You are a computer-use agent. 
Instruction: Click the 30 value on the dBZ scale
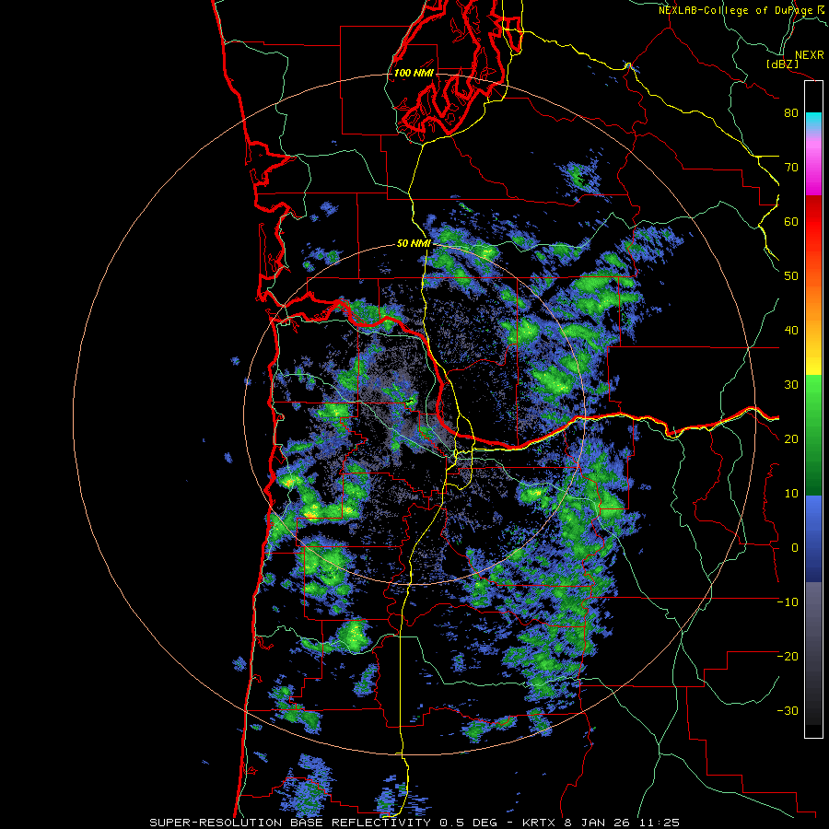pyautogui.click(x=791, y=385)
